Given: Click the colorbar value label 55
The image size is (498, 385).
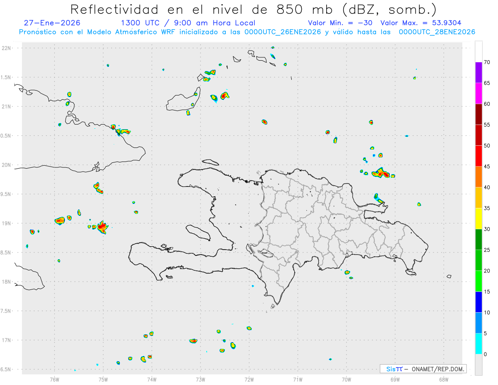Looking at the screenshot, I should click(x=487, y=125).
